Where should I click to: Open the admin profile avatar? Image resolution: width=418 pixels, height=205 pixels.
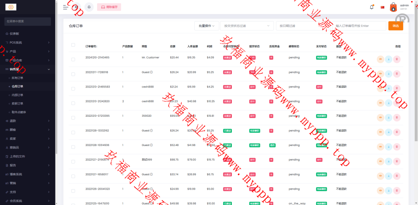coord(393,7)
